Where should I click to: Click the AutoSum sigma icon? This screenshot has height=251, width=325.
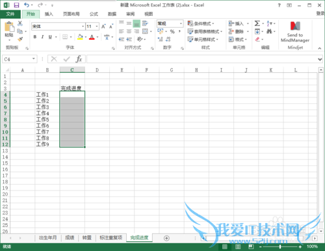(257, 23)
